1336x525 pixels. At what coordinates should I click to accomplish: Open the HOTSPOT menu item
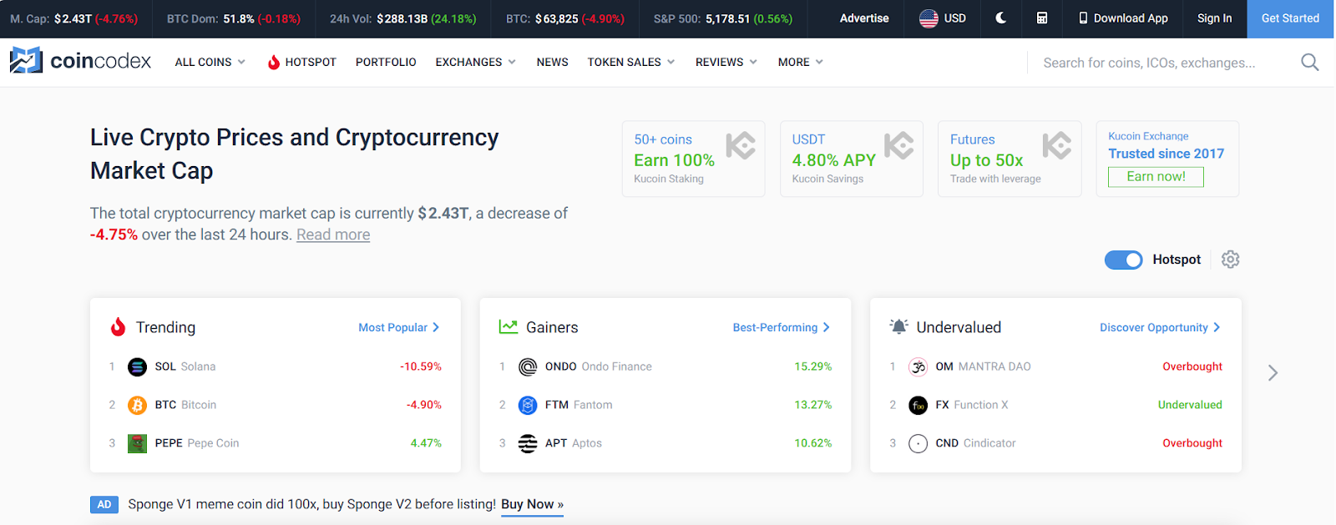pos(301,62)
